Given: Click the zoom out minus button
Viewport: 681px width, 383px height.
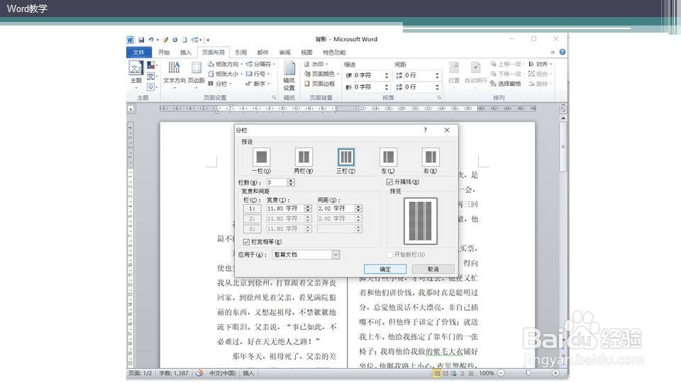Looking at the screenshot, I should tap(502, 373).
